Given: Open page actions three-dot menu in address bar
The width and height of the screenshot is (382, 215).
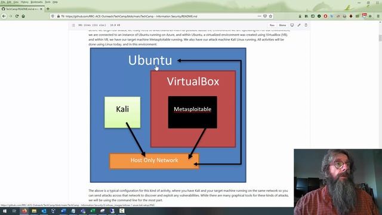Looking at the screenshot, I should coord(259,16).
